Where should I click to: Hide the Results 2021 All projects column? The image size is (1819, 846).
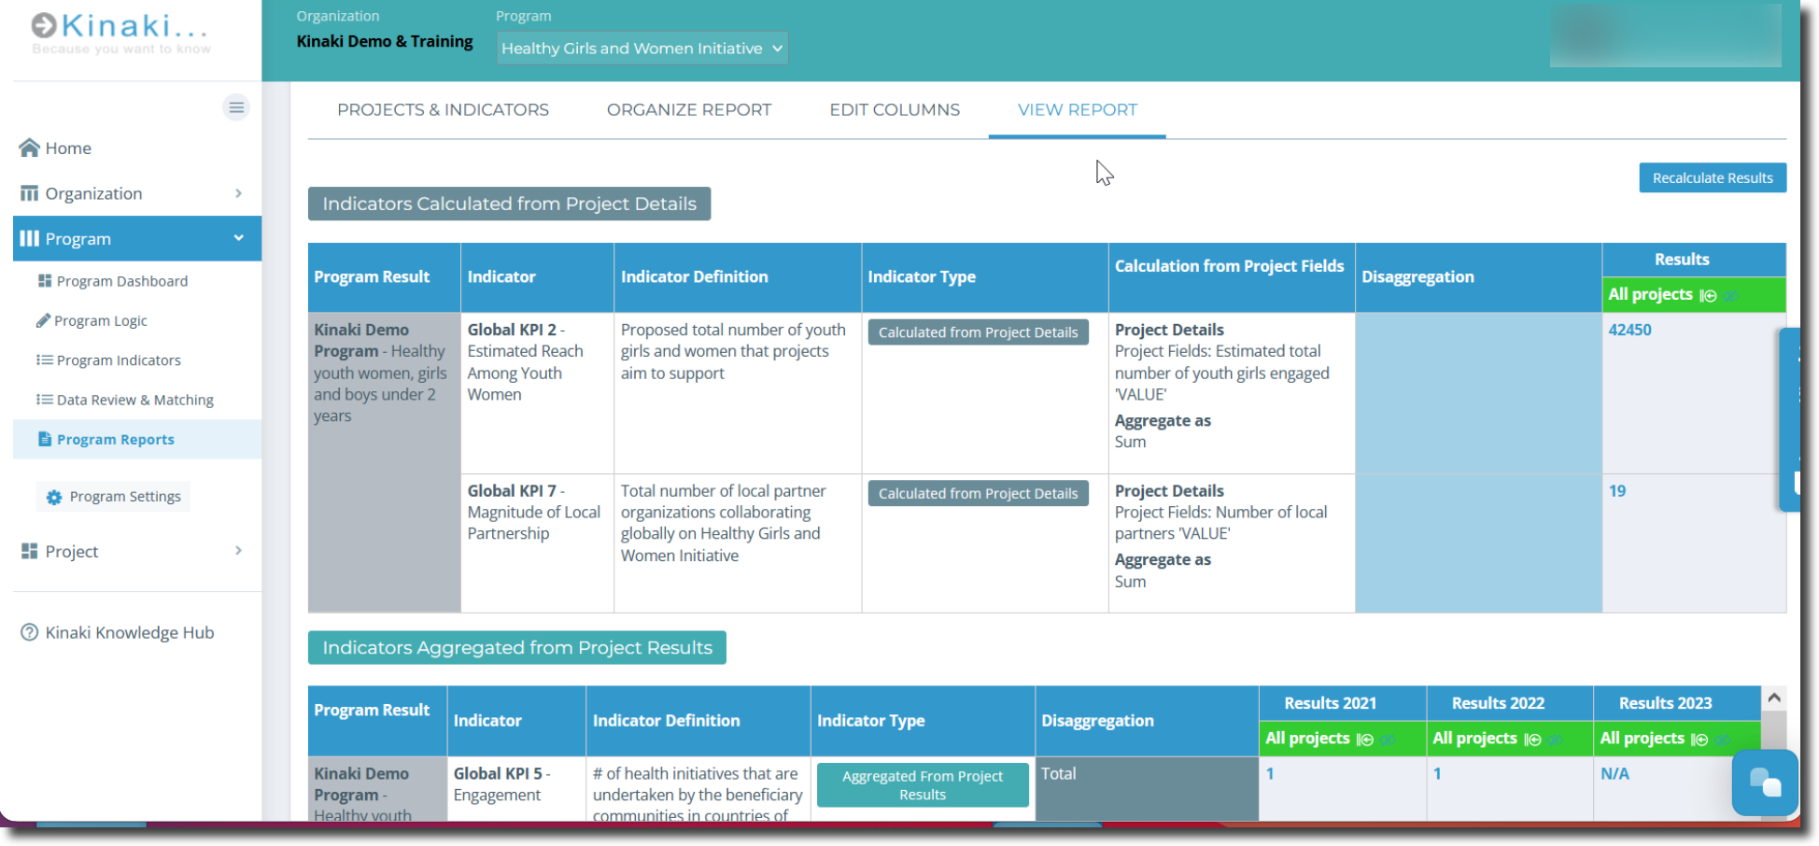(x=1387, y=739)
